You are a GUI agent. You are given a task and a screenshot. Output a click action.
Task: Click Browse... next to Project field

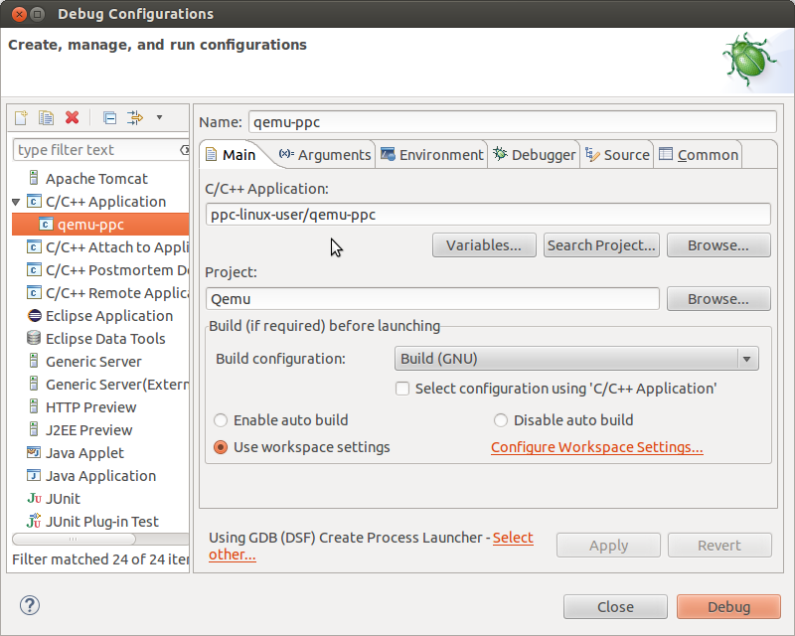click(x=718, y=299)
